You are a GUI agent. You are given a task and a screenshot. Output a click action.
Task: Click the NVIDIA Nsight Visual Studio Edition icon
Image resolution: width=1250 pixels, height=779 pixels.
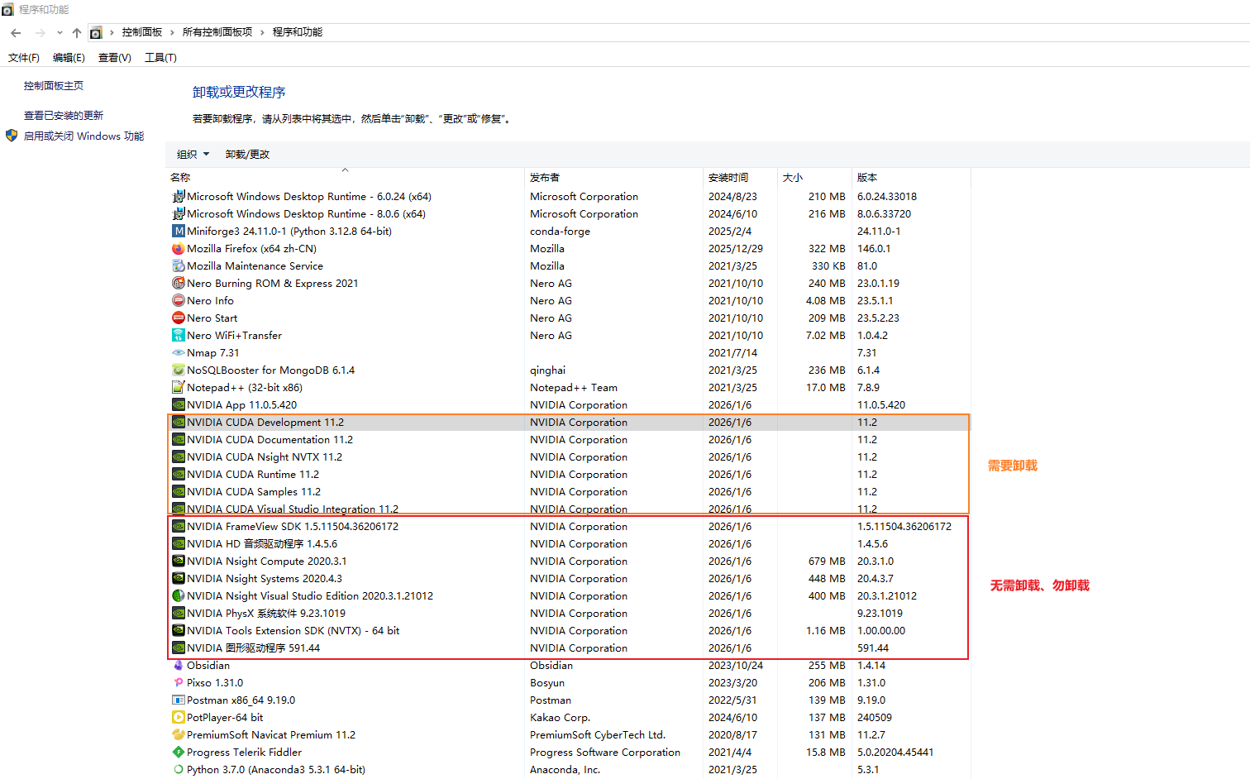click(178, 596)
